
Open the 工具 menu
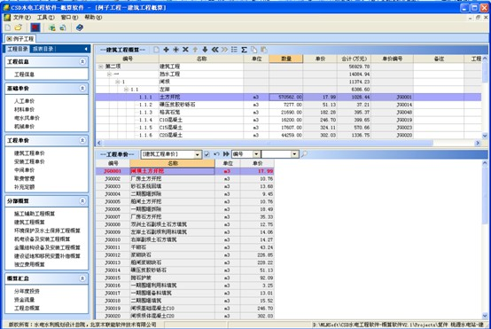coord(45,17)
